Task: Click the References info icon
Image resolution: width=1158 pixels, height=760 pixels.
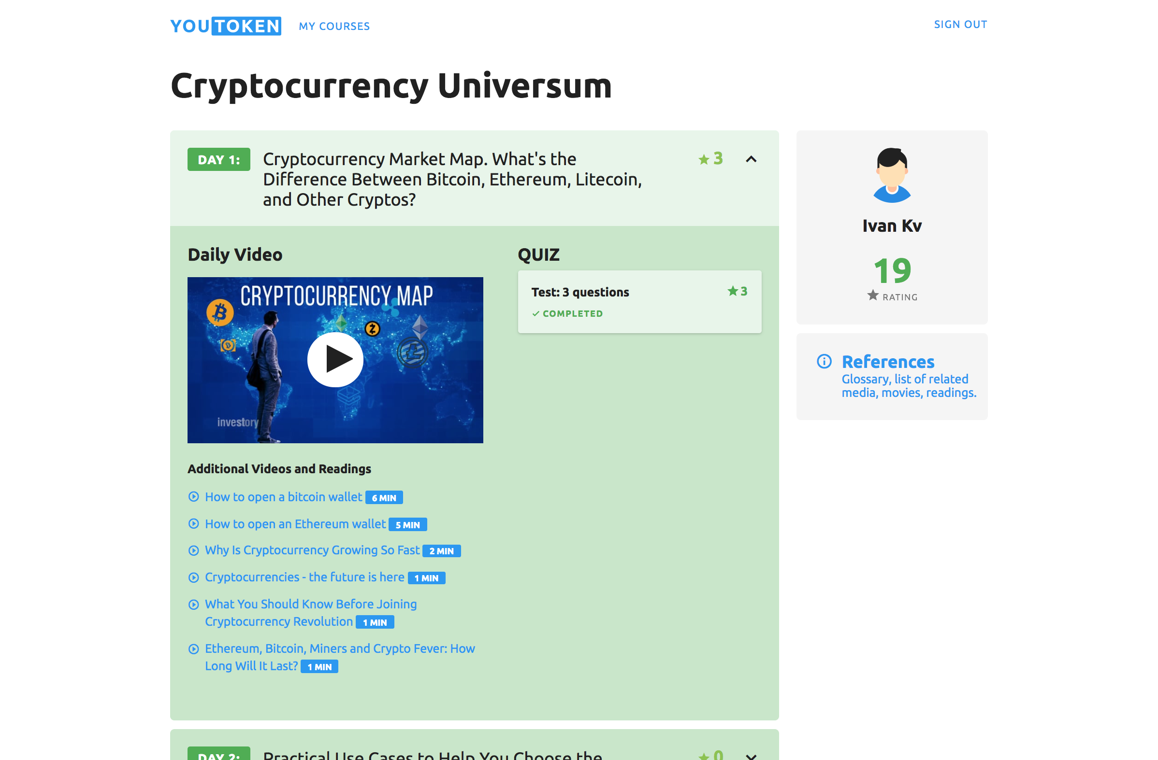Action: click(824, 361)
